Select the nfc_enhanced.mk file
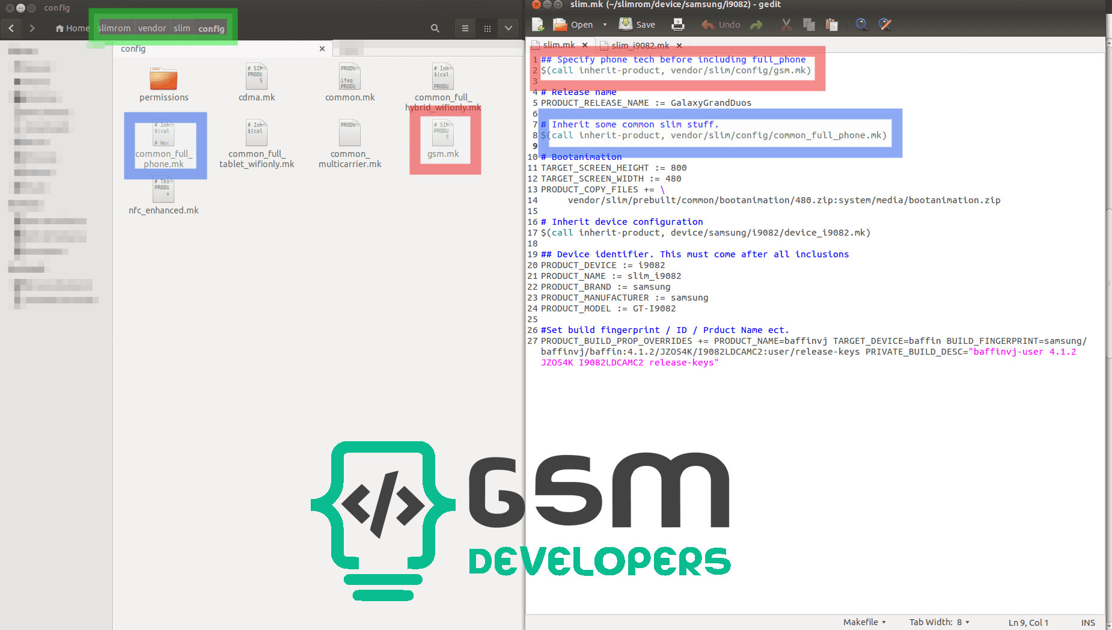 (x=163, y=196)
